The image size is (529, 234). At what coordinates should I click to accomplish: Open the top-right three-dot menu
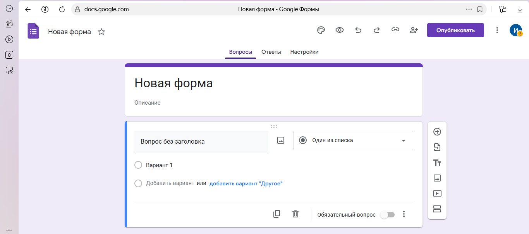(x=497, y=30)
